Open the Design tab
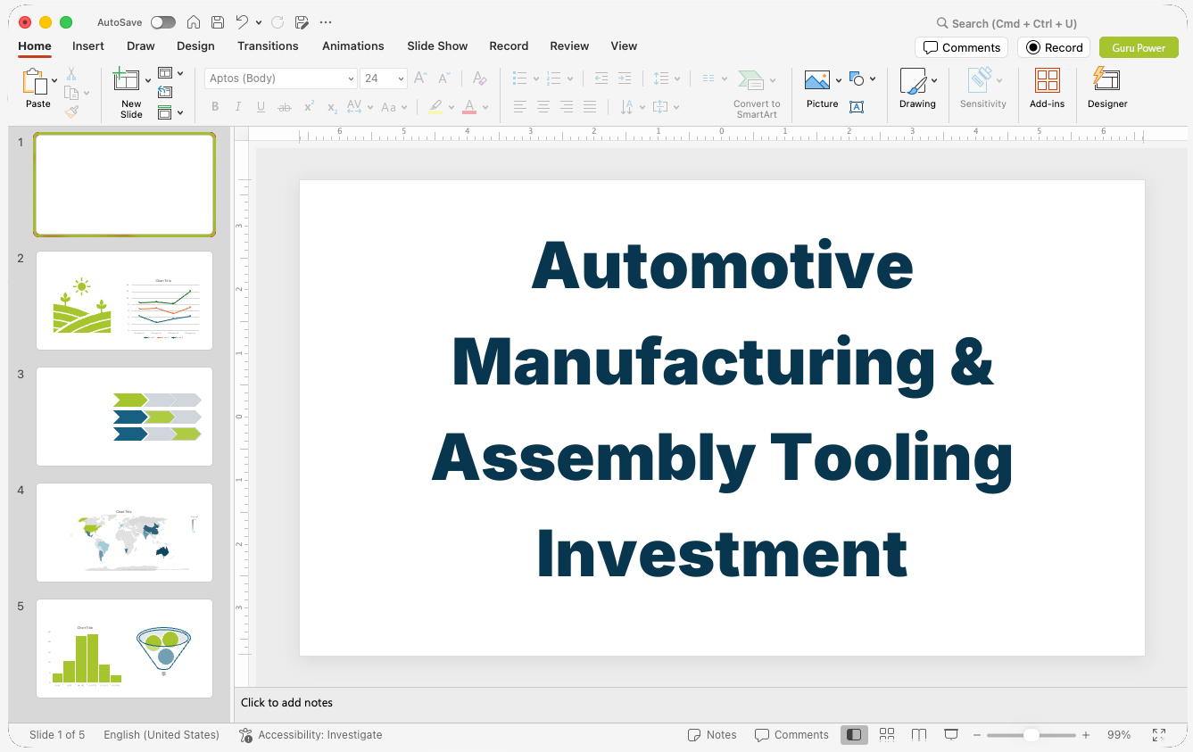 [195, 45]
